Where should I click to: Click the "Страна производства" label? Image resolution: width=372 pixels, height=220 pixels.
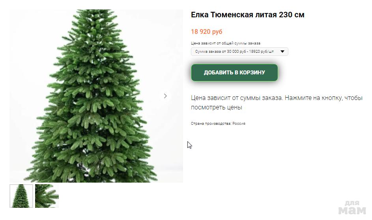click(211, 123)
